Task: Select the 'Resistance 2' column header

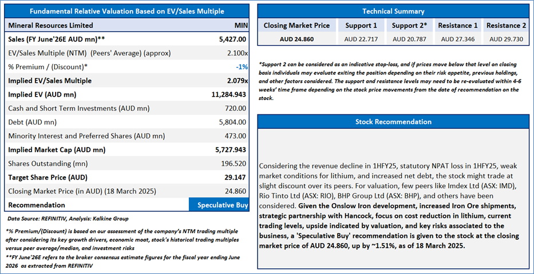Action: [x=506, y=26]
